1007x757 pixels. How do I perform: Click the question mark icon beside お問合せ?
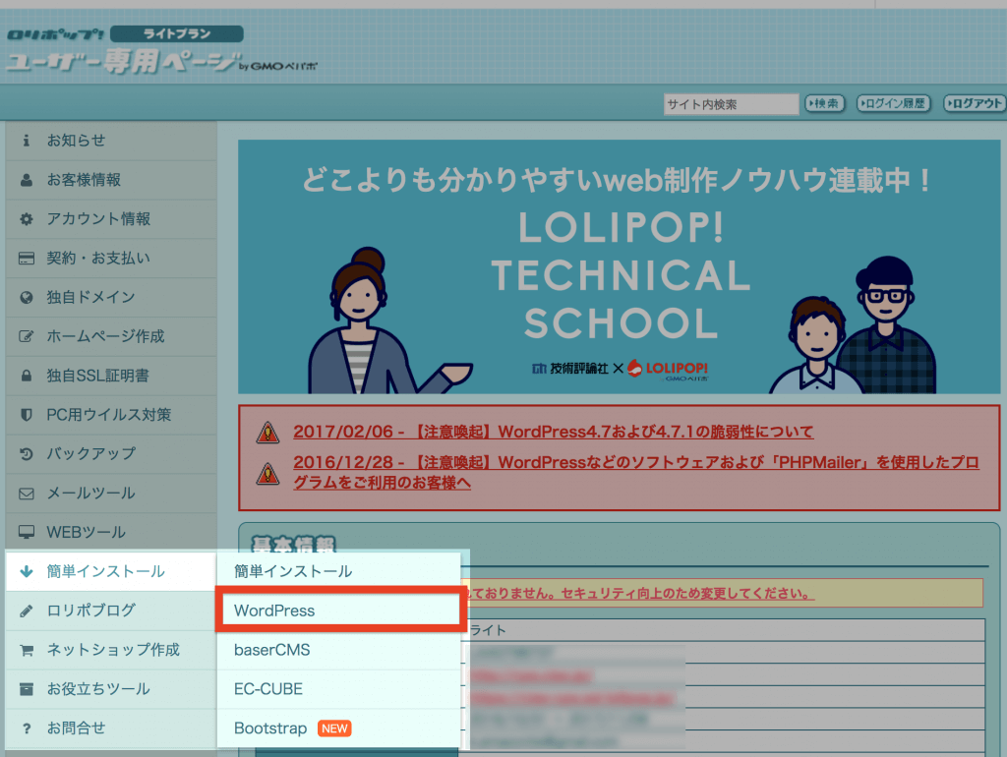click(x=26, y=728)
